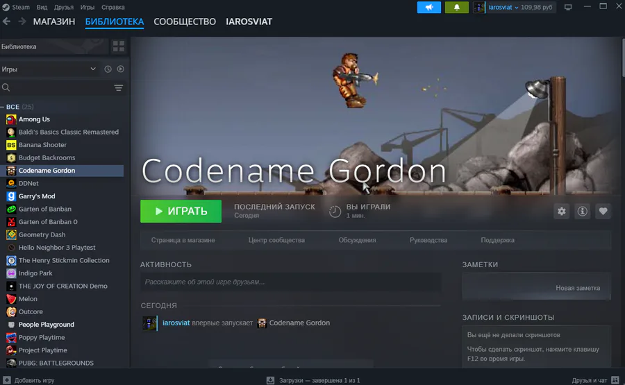Click the magnifier search icon
Image resolution: width=625 pixels, height=385 pixels.
(6, 87)
